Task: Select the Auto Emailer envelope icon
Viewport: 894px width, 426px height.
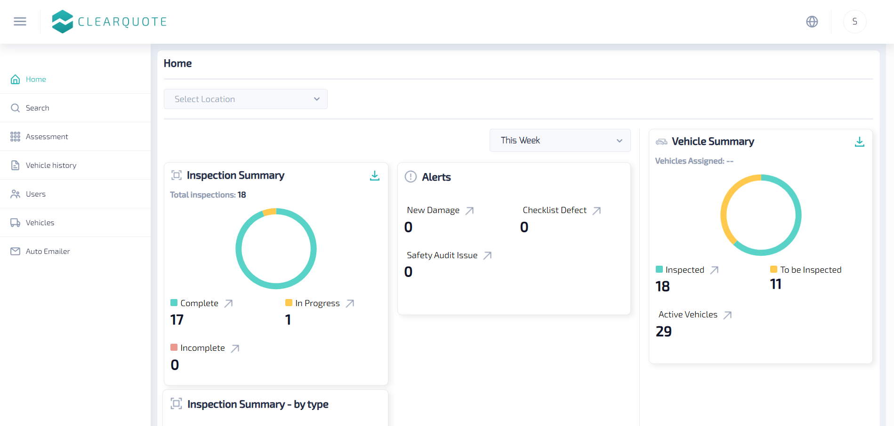Action: [x=15, y=251]
